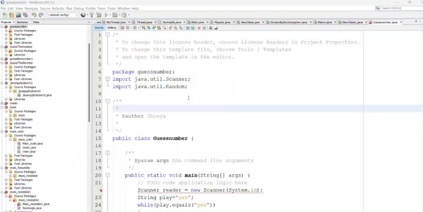This screenshot has height=212, width=423.
Task: Open the Refactor menu
Action: pyautogui.click(x=58, y=8)
